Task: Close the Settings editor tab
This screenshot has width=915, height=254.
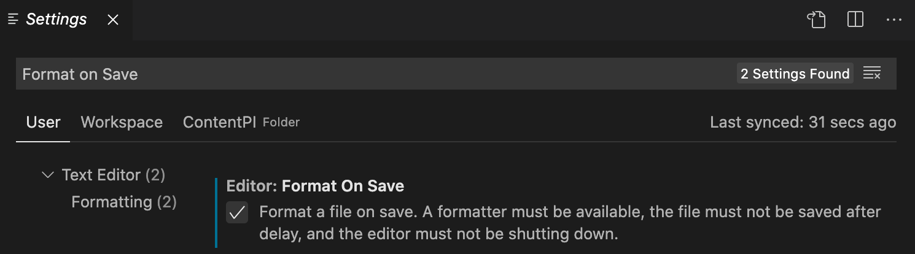Action: 113,20
